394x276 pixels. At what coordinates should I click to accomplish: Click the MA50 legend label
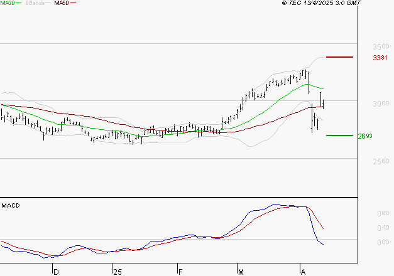(x=62, y=3)
